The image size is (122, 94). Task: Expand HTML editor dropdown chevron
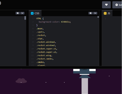(x=22, y=13)
